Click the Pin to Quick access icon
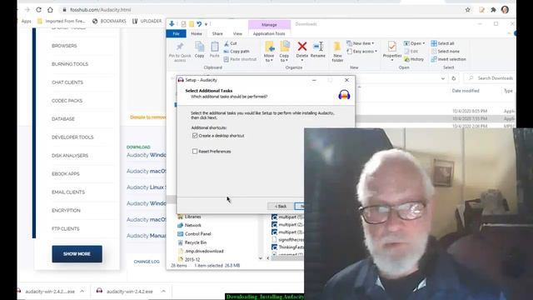Image resolution: width=533 pixels, height=300 pixels. [180, 47]
